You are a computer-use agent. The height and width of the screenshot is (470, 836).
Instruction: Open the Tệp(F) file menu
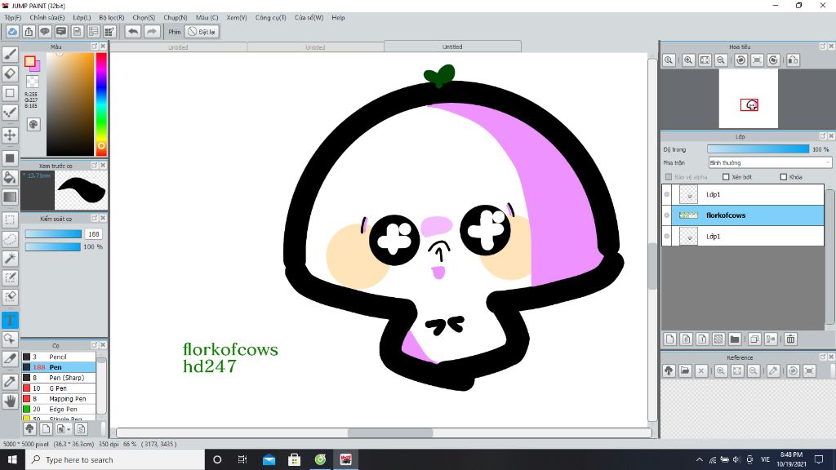[x=13, y=18]
